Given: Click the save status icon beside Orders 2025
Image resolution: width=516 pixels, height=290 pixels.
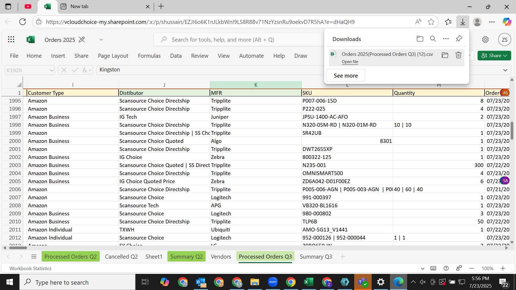Looking at the screenshot, I should (82, 40).
